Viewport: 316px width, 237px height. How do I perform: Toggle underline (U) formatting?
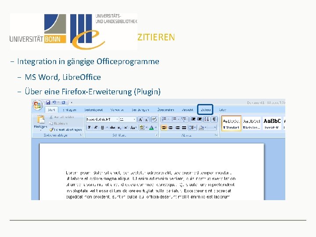point(102,128)
